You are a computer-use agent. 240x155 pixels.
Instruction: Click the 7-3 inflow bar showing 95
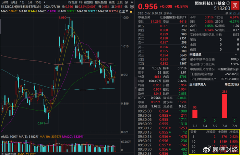click(x=195, y=114)
